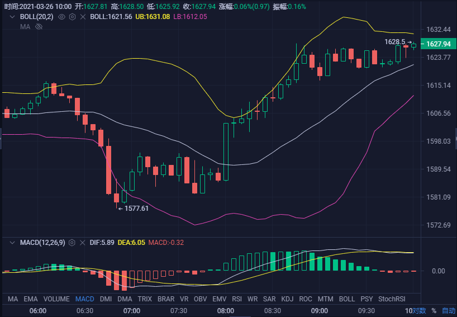Viewport: 457px width, 317px height.
Task: Choose the EMA indicator
Action: (x=31, y=299)
